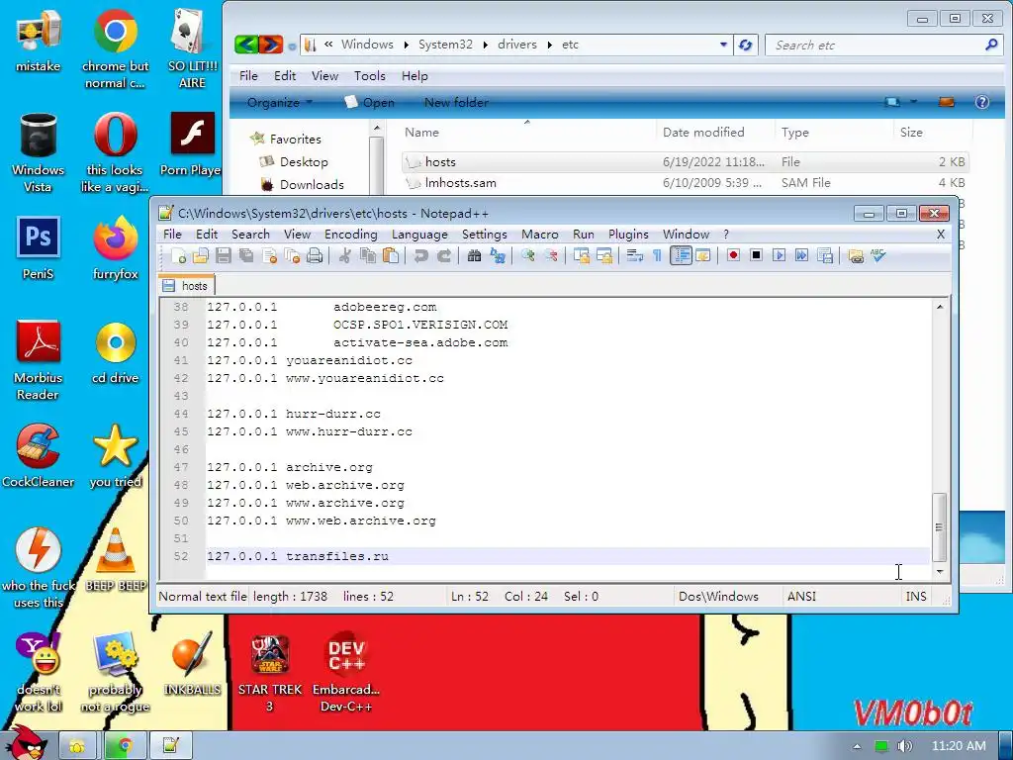Save the hosts file with the Save icon
This screenshot has width=1013, height=760.
point(224,256)
